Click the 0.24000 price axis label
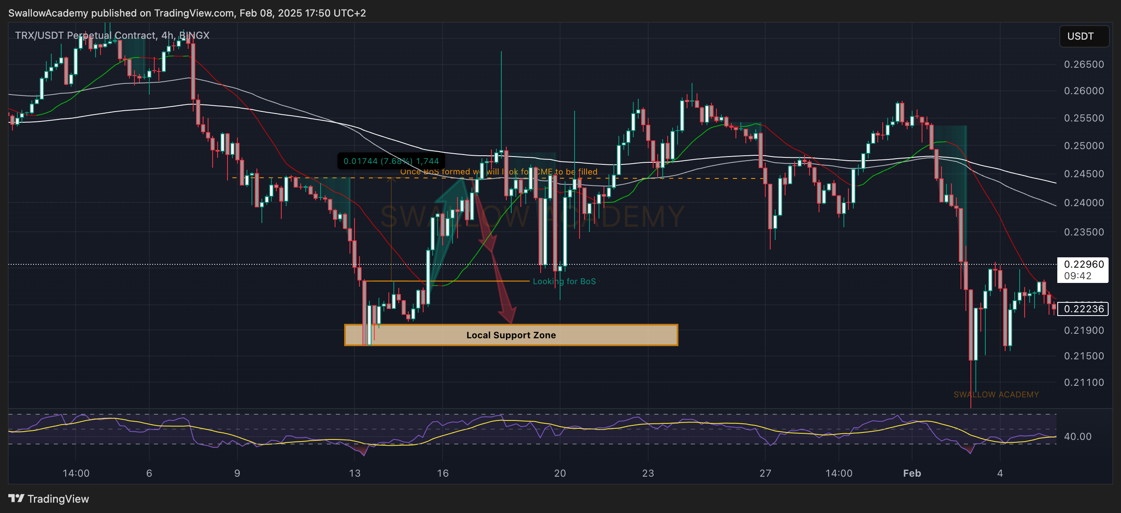The height and width of the screenshot is (513, 1121). click(x=1084, y=203)
